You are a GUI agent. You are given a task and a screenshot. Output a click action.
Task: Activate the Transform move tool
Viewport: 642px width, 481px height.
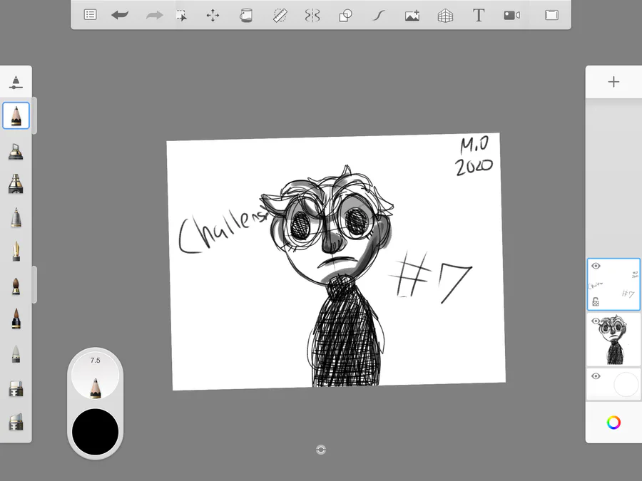click(x=213, y=16)
